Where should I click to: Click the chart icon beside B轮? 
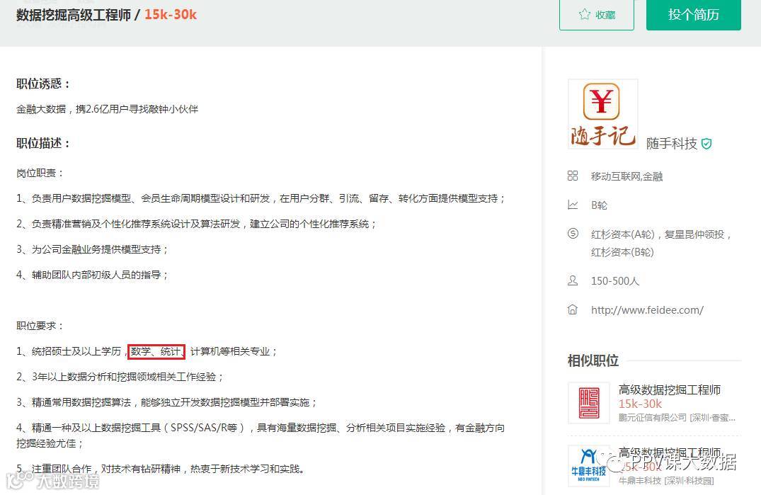pyautogui.click(x=573, y=205)
